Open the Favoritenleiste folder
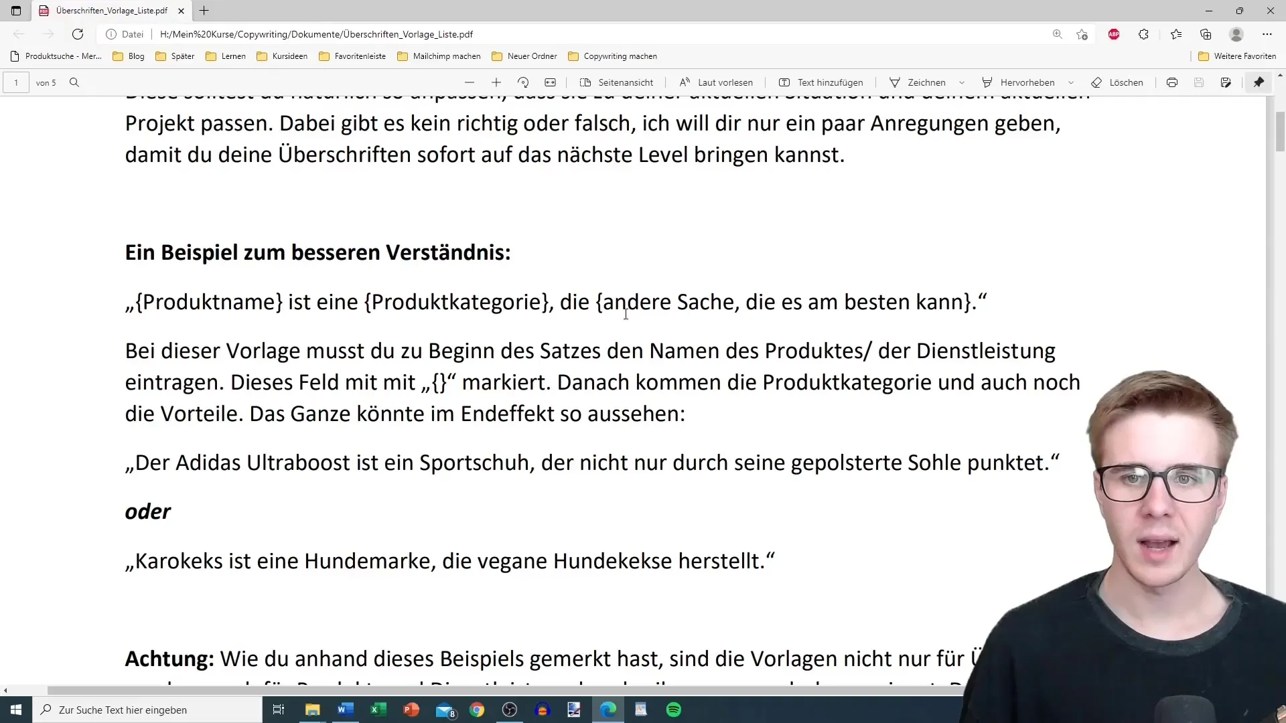The image size is (1286, 723). tap(352, 56)
